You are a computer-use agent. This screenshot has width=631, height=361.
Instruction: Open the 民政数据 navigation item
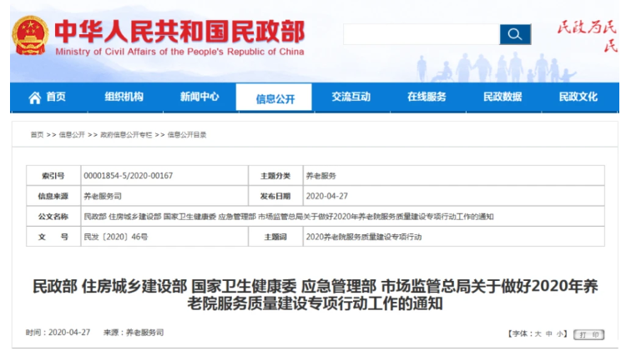click(502, 97)
